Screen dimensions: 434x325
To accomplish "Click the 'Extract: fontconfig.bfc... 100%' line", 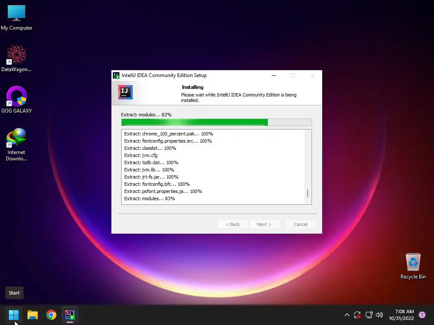I will 157,184.
